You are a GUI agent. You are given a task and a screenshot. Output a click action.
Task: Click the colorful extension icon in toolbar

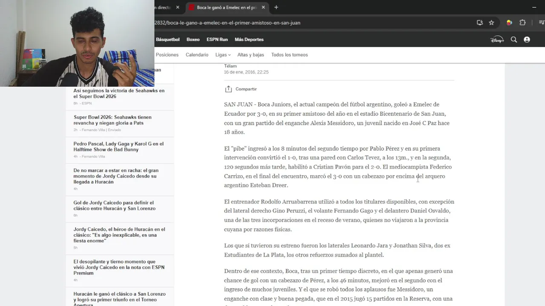(x=509, y=23)
